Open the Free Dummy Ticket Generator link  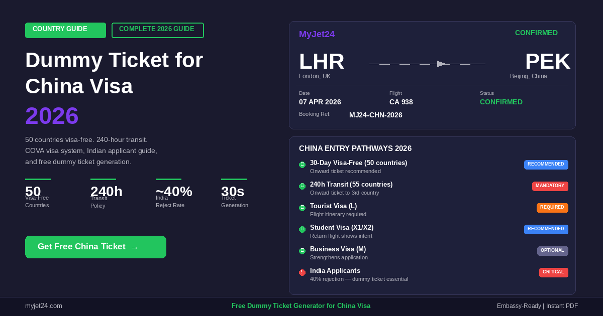(x=300, y=306)
